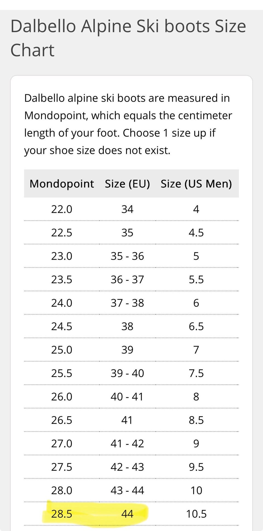
Task: Click the US Men size 5.5 cell
Action: (x=196, y=280)
